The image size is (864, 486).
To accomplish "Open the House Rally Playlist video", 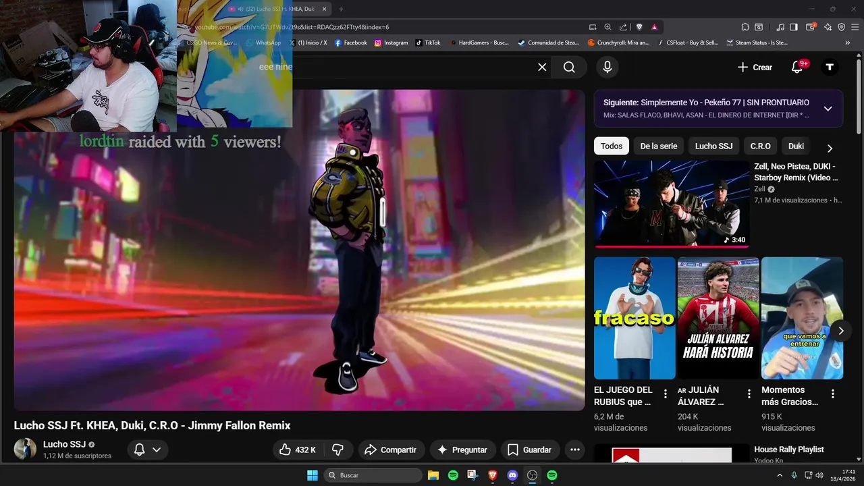I will tap(788, 450).
